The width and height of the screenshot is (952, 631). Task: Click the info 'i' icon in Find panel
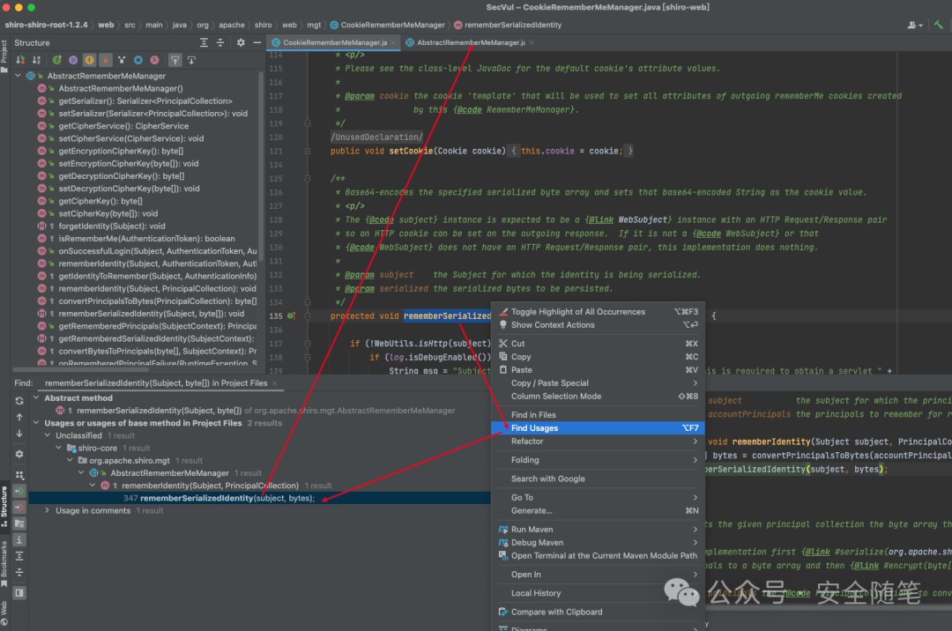coord(19,539)
